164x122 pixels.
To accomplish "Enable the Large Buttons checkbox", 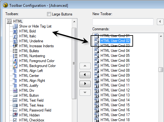I will click(x=49, y=14).
